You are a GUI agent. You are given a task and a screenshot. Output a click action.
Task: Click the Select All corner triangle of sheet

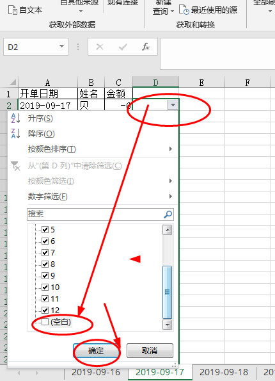[13, 82]
